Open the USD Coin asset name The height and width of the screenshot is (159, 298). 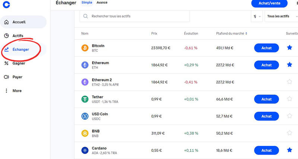[100, 114]
